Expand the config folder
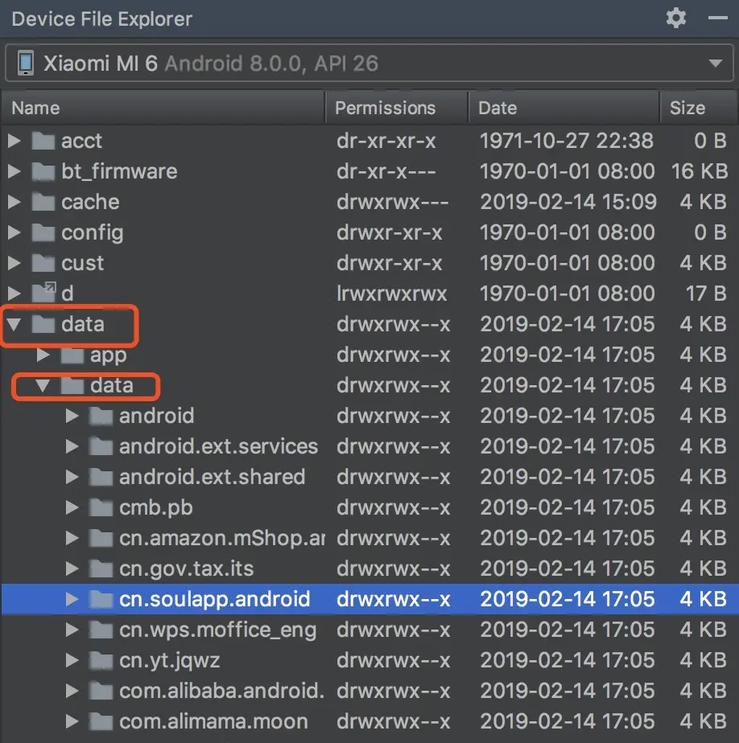The width and height of the screenshot is (739, 743). point(14,232)
